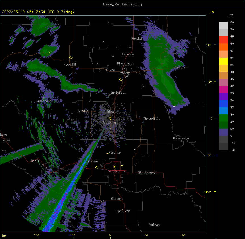Click the Vulcan city label
The height and width of the screenshot is (239, 245).
tap(154, 225)
